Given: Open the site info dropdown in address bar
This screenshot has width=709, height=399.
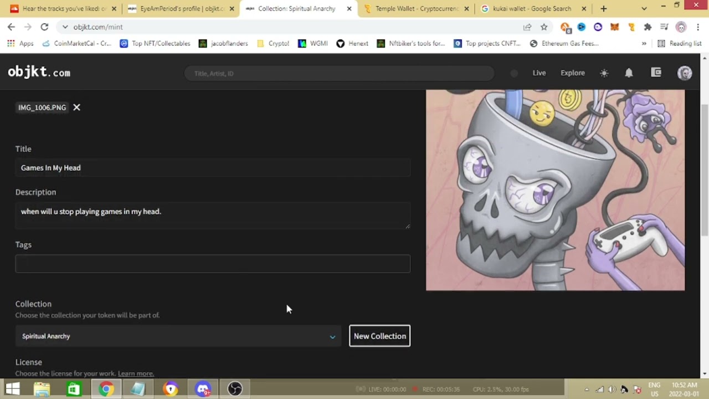Looking at the screenshot, I should coord(65,27).
